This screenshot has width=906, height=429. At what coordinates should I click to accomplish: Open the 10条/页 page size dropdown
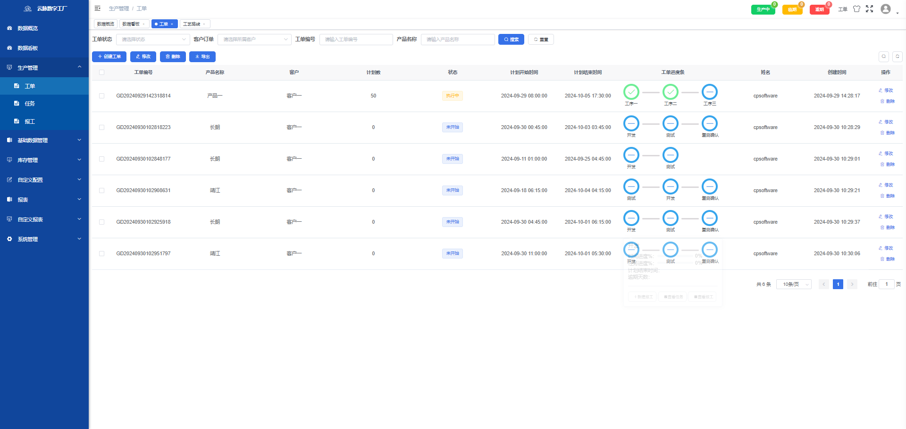point(794,284)
